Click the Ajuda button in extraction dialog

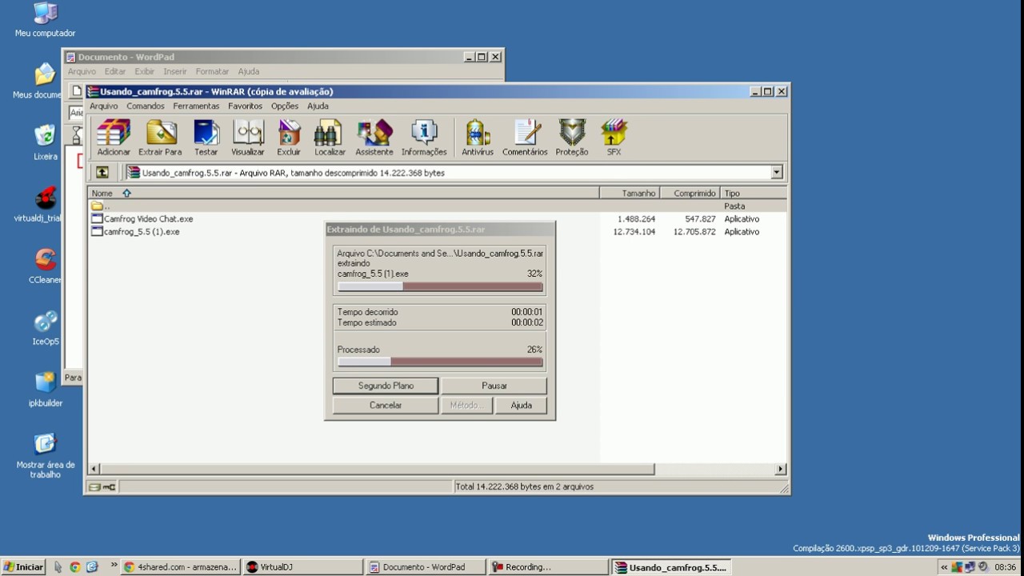(x=522, y=406)
